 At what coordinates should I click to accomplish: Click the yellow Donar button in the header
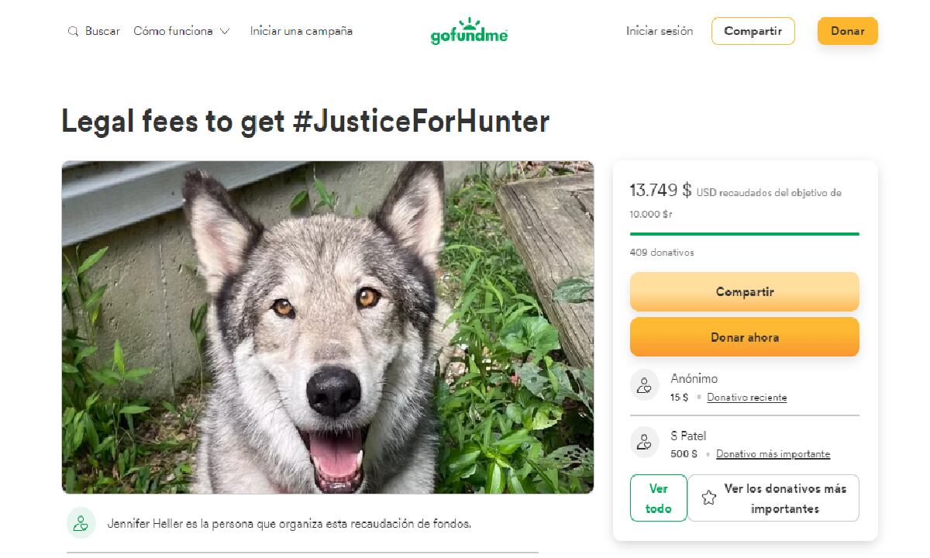847,32
